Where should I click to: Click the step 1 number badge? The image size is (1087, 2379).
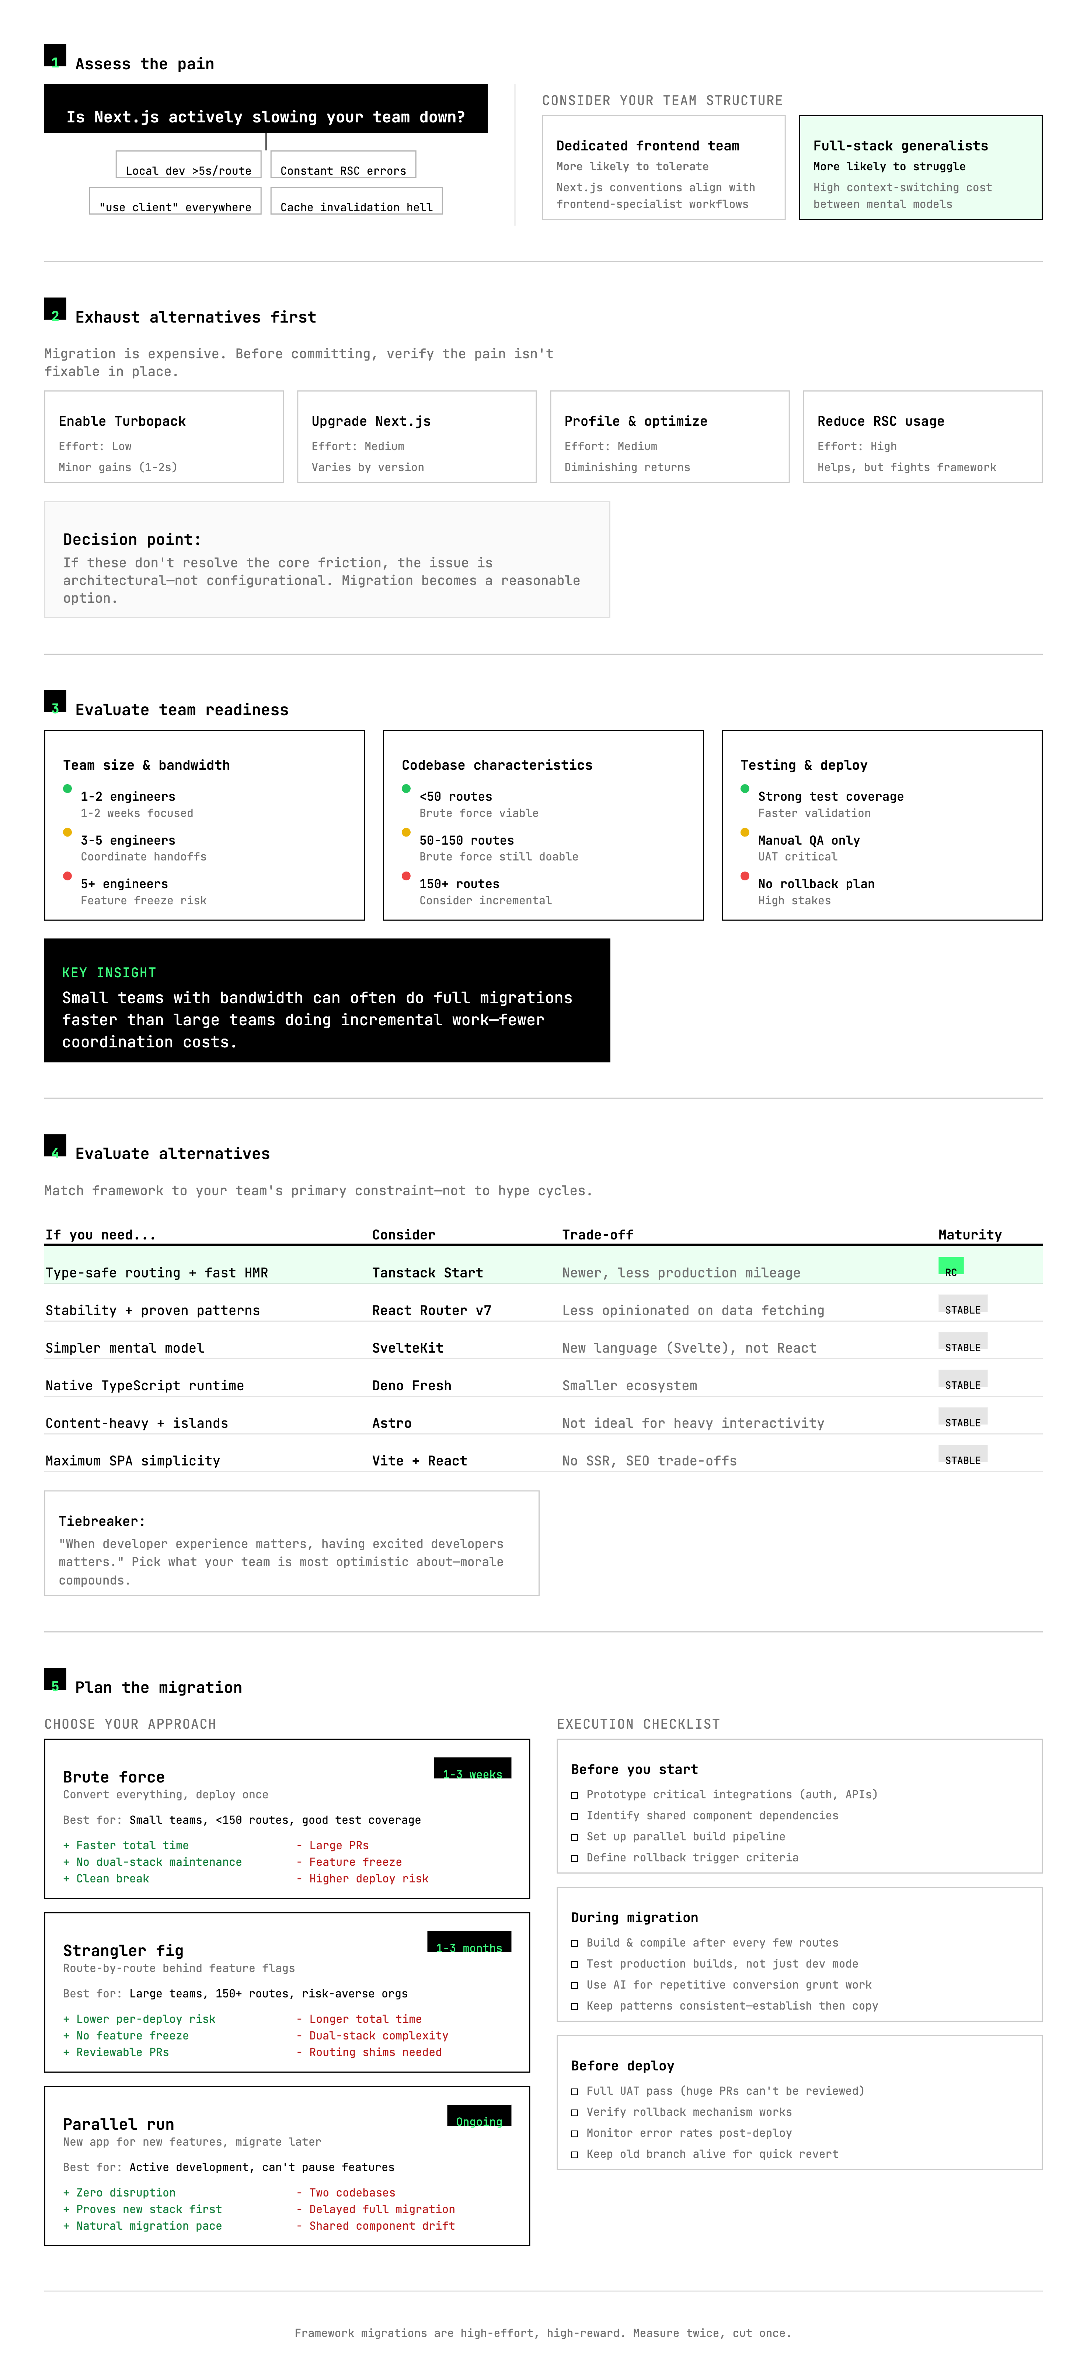click(x=55, y=56)
